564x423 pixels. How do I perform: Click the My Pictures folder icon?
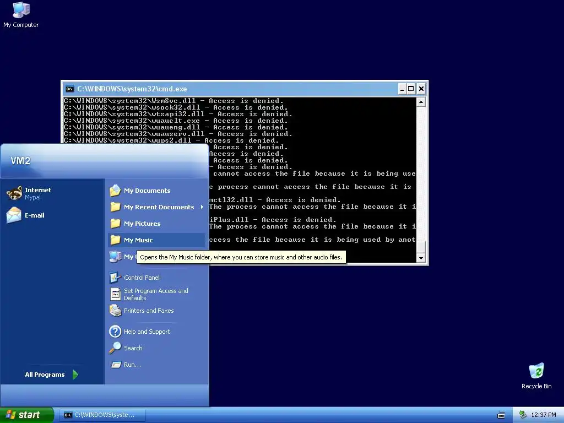[x=115, y=224]
